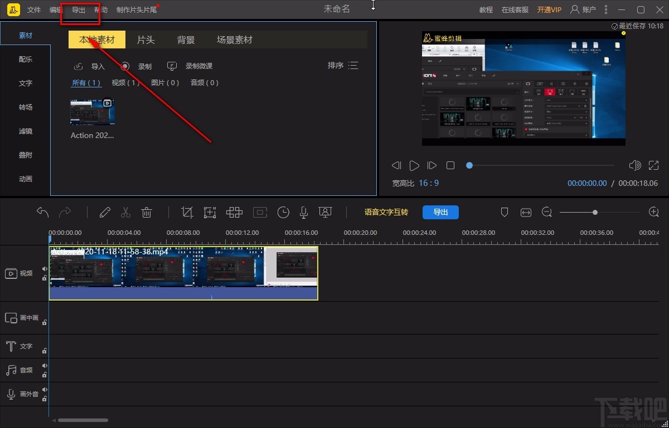Mute the 视频 track speaker
The image size is (669, 428).
click(44, 269)
